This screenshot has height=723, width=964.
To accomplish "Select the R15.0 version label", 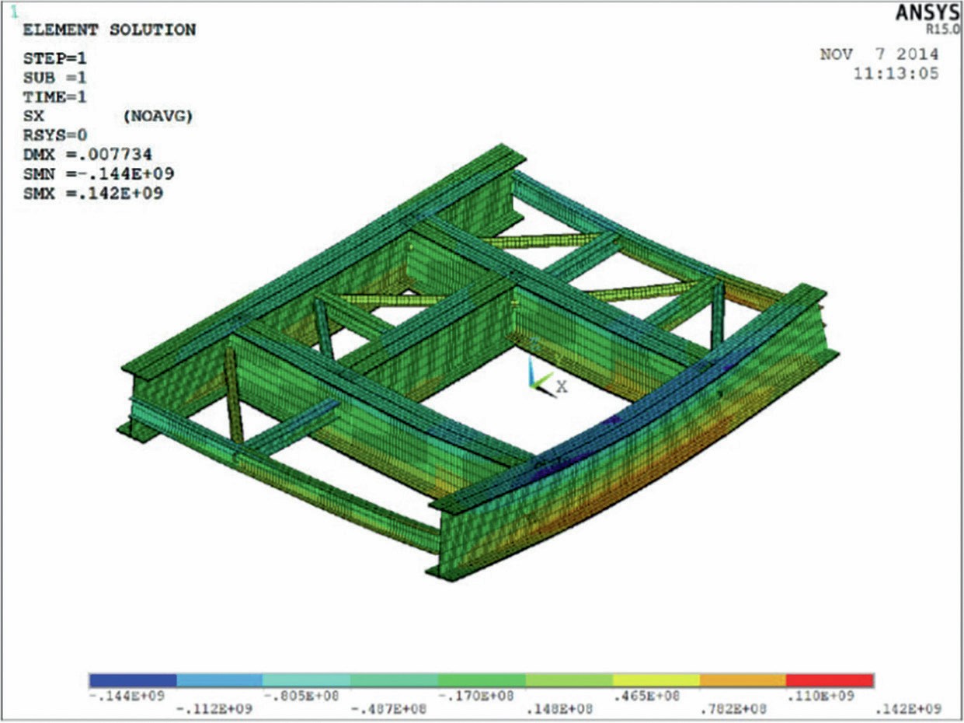I will [943, 30].
